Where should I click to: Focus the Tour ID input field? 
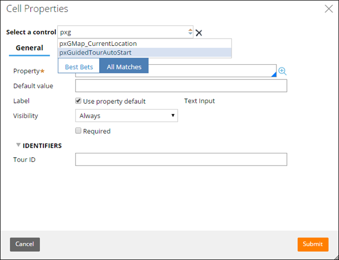(181, 160)
